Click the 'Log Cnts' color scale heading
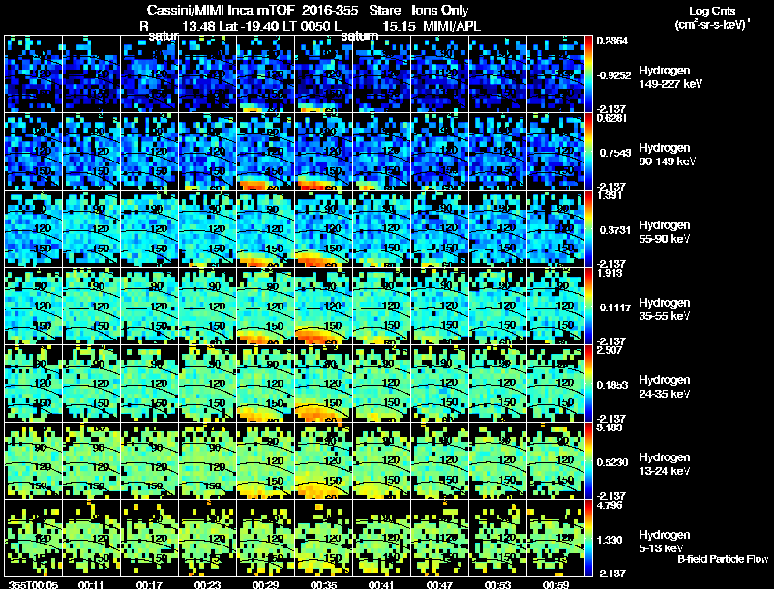The height and width of the screenshot is (589, 774). (712, 11)
